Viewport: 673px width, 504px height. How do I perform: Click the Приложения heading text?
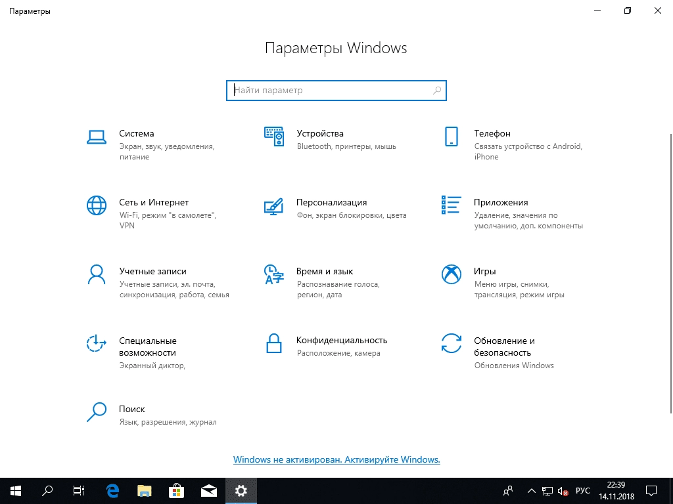pyautogui.click(x=501, y=202)
